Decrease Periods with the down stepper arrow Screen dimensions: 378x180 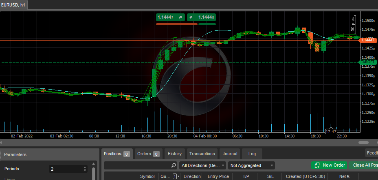coord(85,170)
